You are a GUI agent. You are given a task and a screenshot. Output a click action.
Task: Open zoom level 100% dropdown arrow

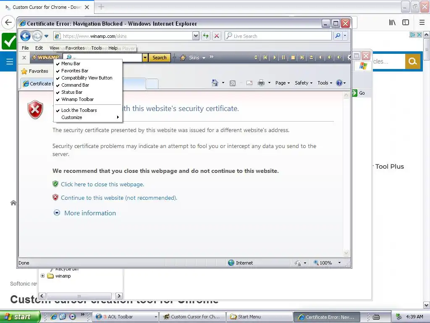(339, 263)
